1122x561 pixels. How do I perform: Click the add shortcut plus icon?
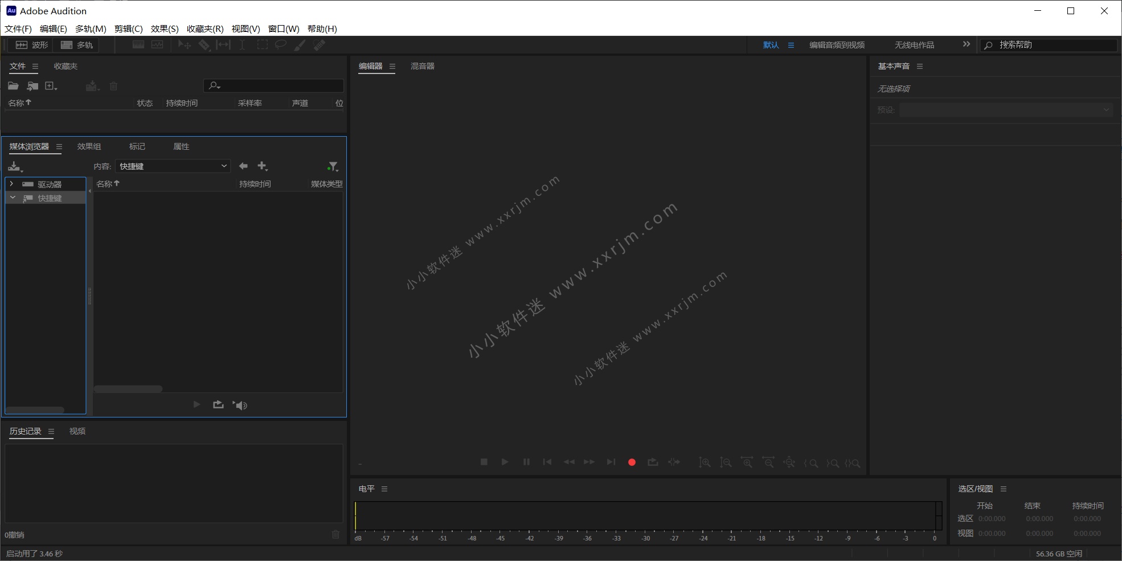point(262,166)
